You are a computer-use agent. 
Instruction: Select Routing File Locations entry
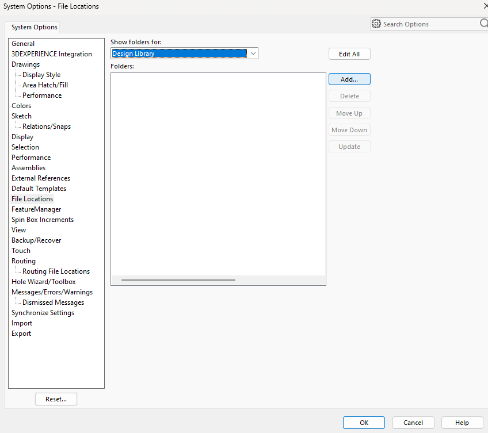pos(56,271)
